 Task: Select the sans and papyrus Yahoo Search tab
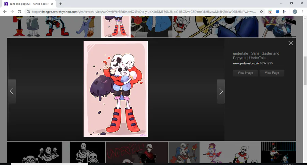point(29,4)
